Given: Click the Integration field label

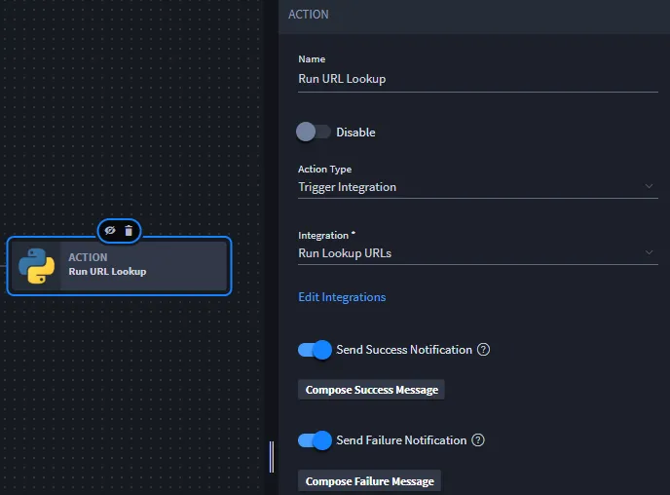Looking at the screenshot, I should [326, 236].
